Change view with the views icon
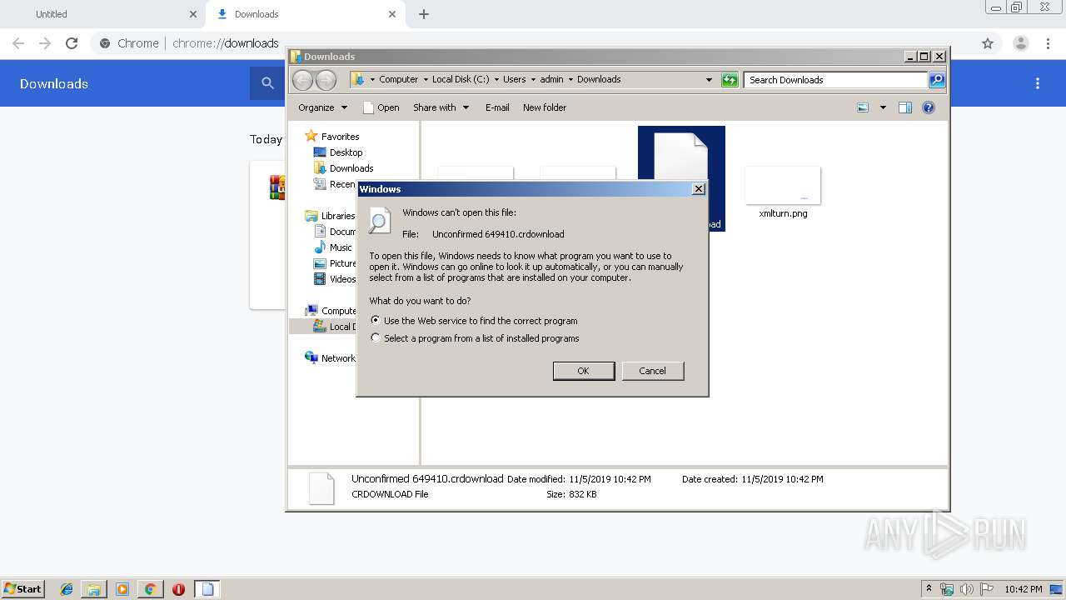Viewport: 1066px width, 600px height. pos(863,107)
